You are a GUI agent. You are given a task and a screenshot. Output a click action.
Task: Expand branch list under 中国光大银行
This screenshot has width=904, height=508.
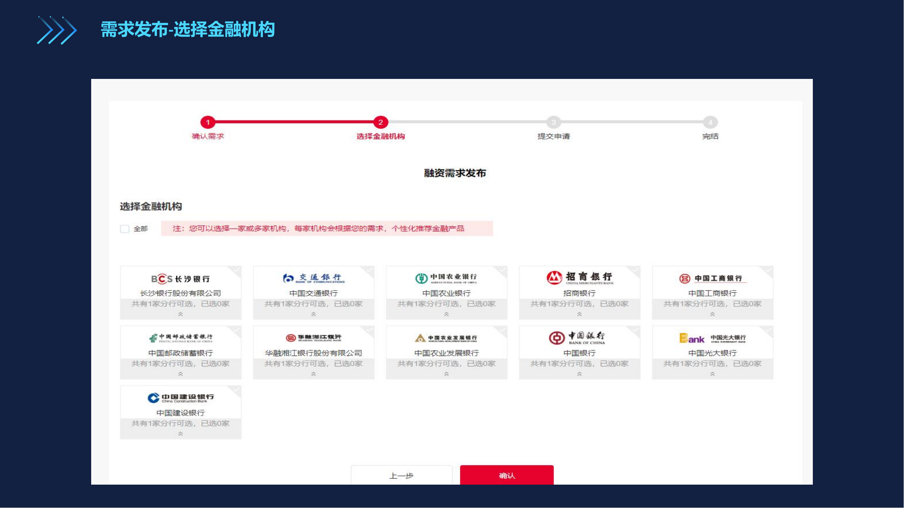712,375
